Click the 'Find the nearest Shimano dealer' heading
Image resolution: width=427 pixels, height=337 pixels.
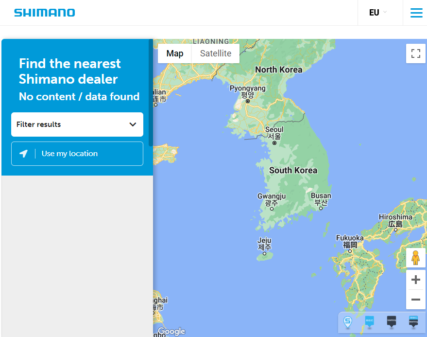70,71
